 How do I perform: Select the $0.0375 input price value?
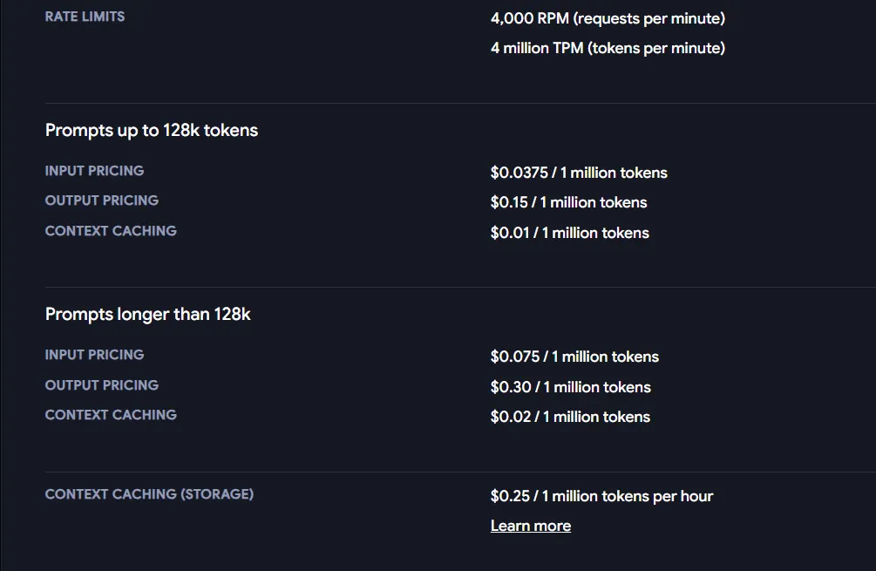579,173
